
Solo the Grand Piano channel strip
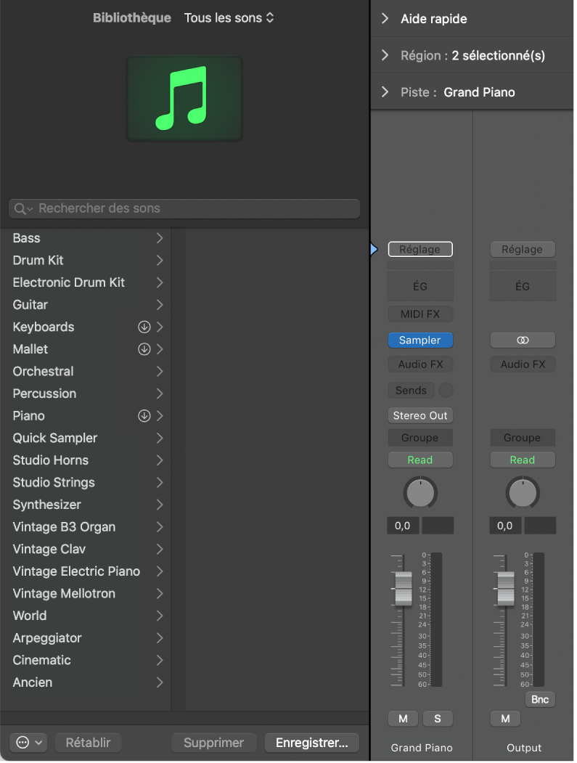[438, 719]
